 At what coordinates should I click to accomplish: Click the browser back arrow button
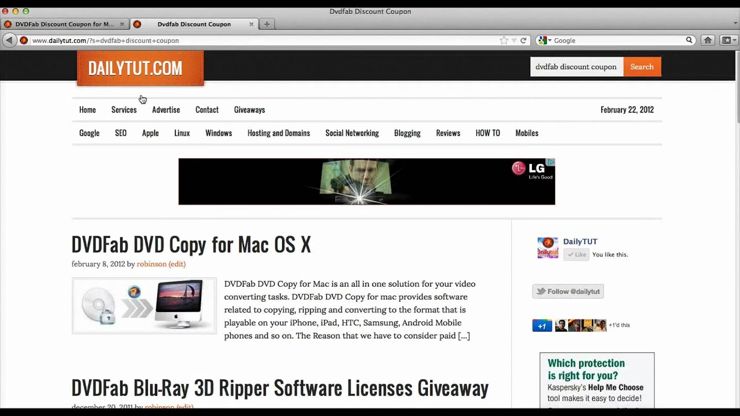pos(9,40)
